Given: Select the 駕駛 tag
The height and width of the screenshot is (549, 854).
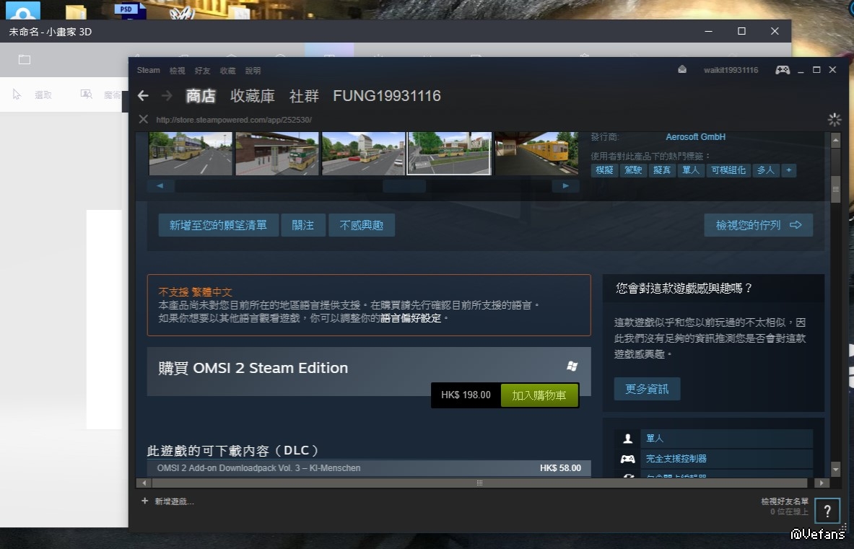Looking at the screenshot, I should pos(633,170).
